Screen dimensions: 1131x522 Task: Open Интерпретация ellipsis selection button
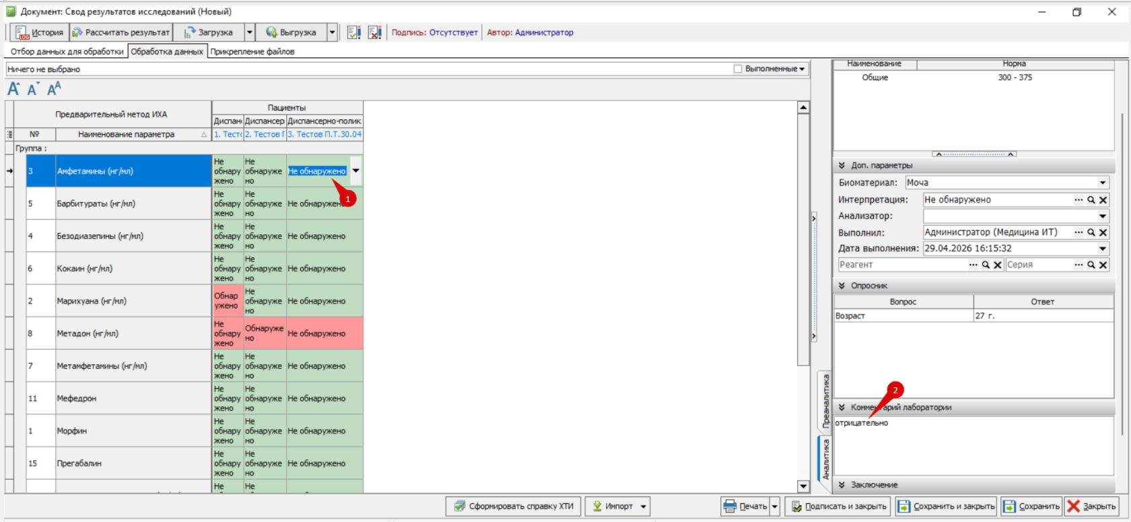pos(1078,199)
